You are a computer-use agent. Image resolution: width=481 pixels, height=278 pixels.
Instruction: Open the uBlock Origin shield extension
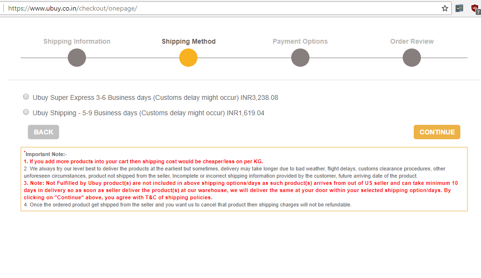click(x=475, y=8)
